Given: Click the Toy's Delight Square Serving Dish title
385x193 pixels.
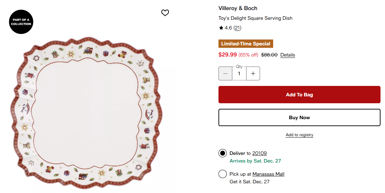Looking at the screenshot, I should (255, 18).
